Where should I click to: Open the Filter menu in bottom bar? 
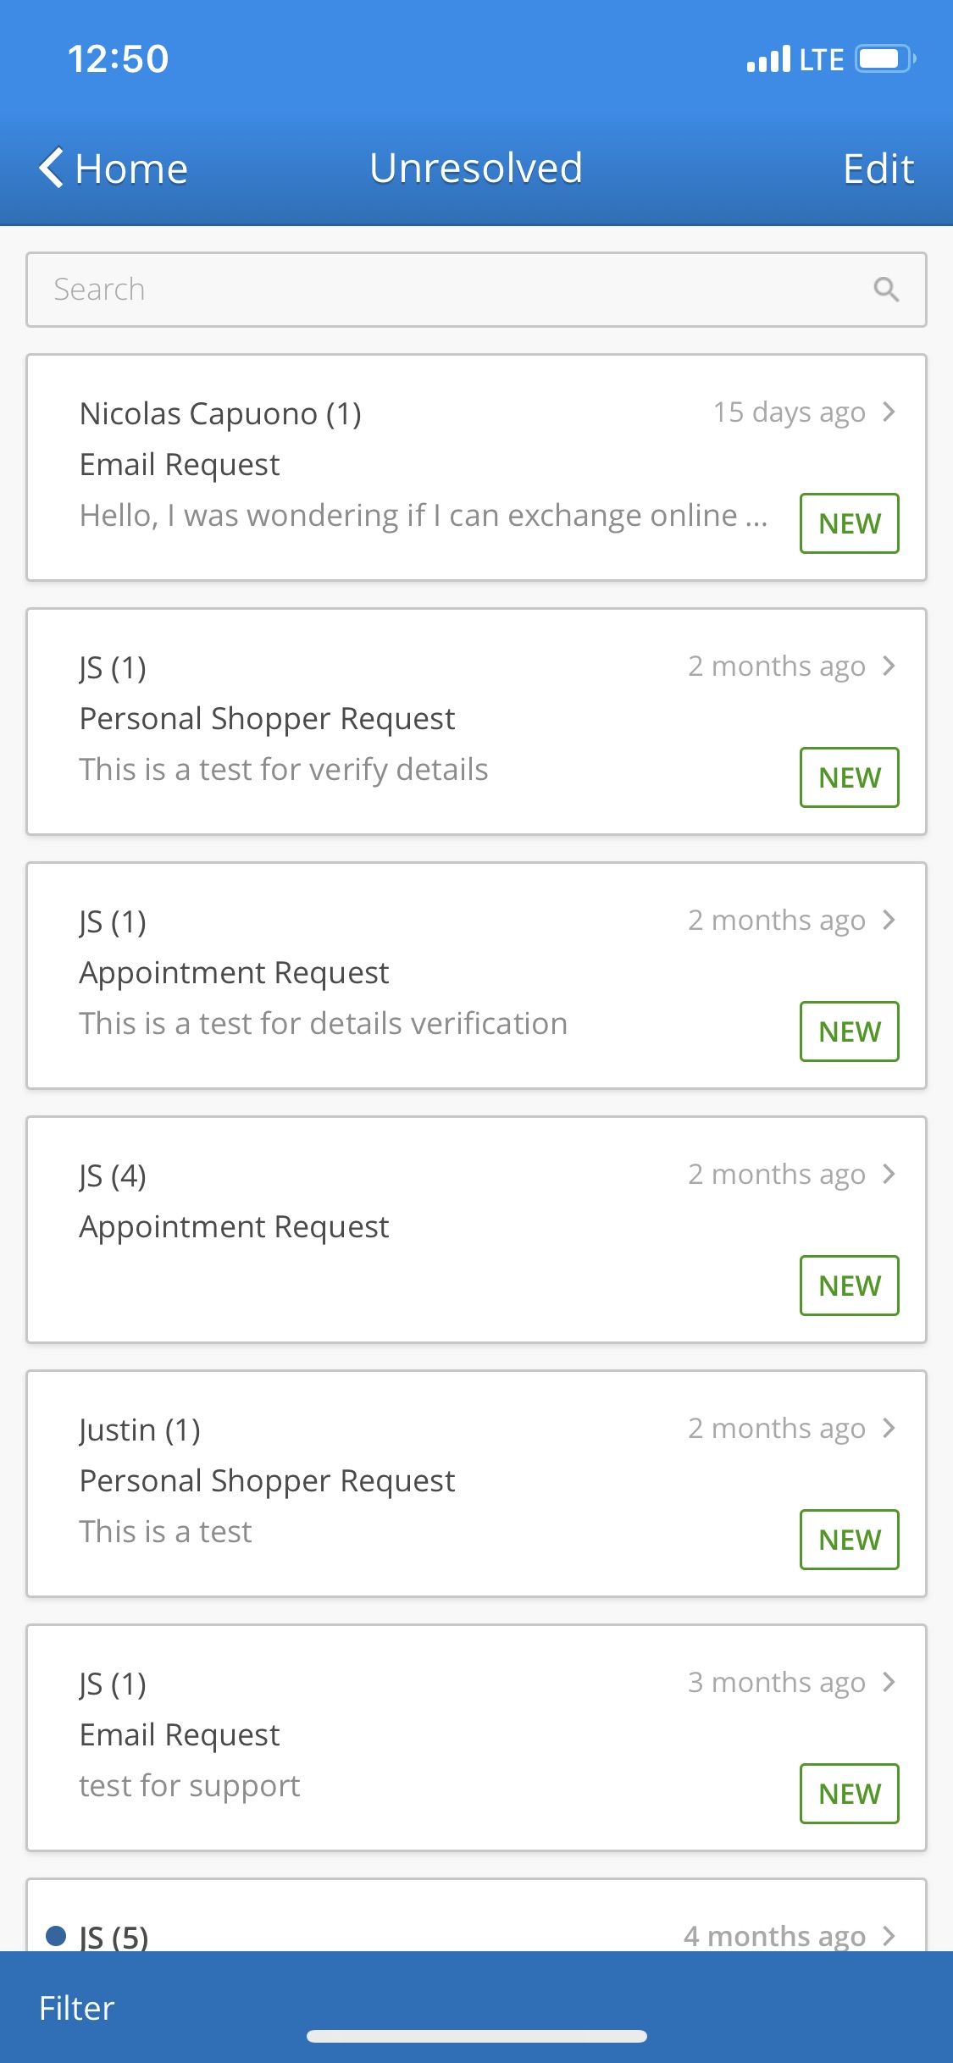[77, 2008]
